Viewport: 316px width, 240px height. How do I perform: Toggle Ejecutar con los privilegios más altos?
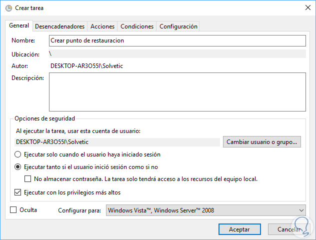[18, 192]
